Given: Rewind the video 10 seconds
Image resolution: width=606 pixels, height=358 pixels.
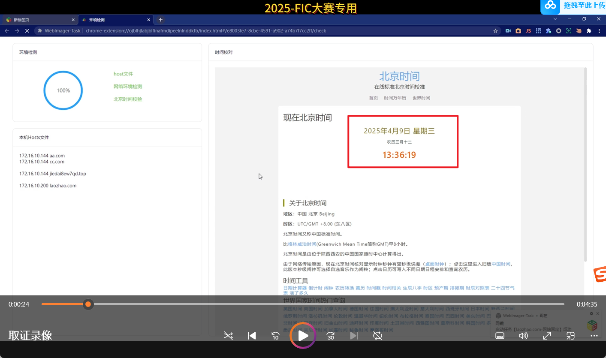Looking at the screenshot, I should (x=276, y=336).
